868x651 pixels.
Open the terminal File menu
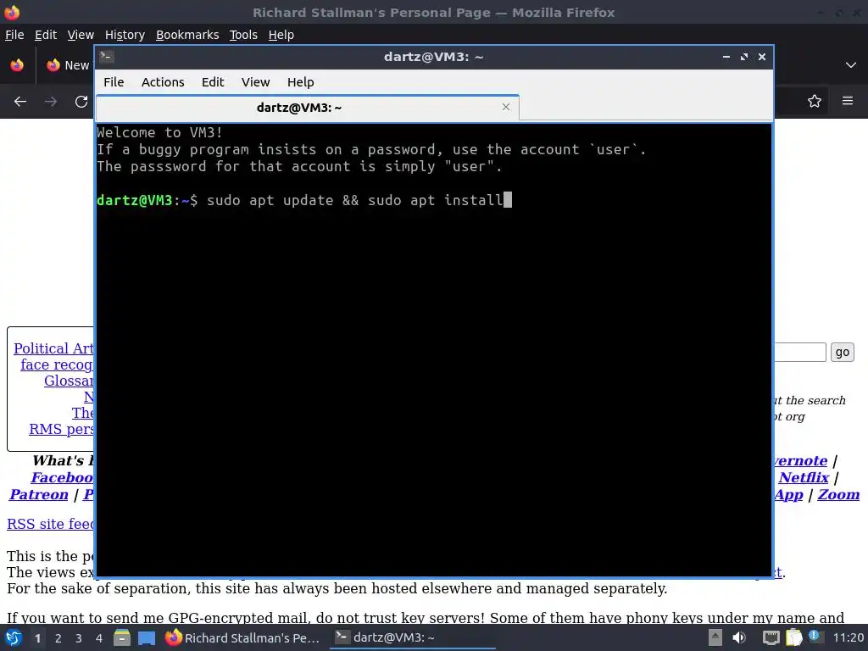[114, 82]
